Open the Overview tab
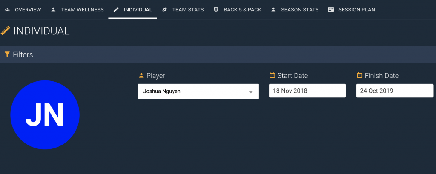Viewport: 436px width, 174px height. pos(23,10)
